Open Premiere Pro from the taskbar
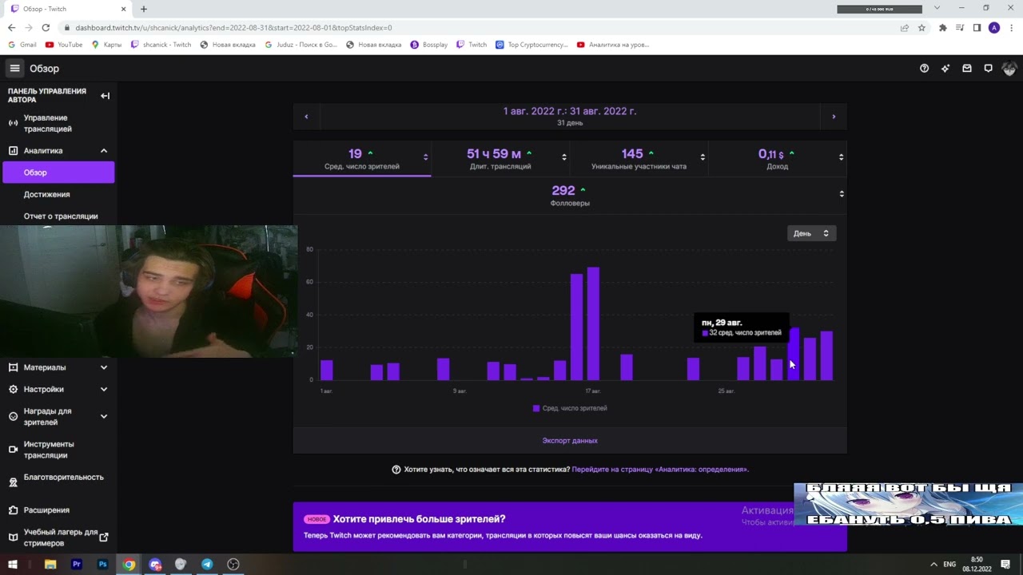1023x575 pixels. 77,564
